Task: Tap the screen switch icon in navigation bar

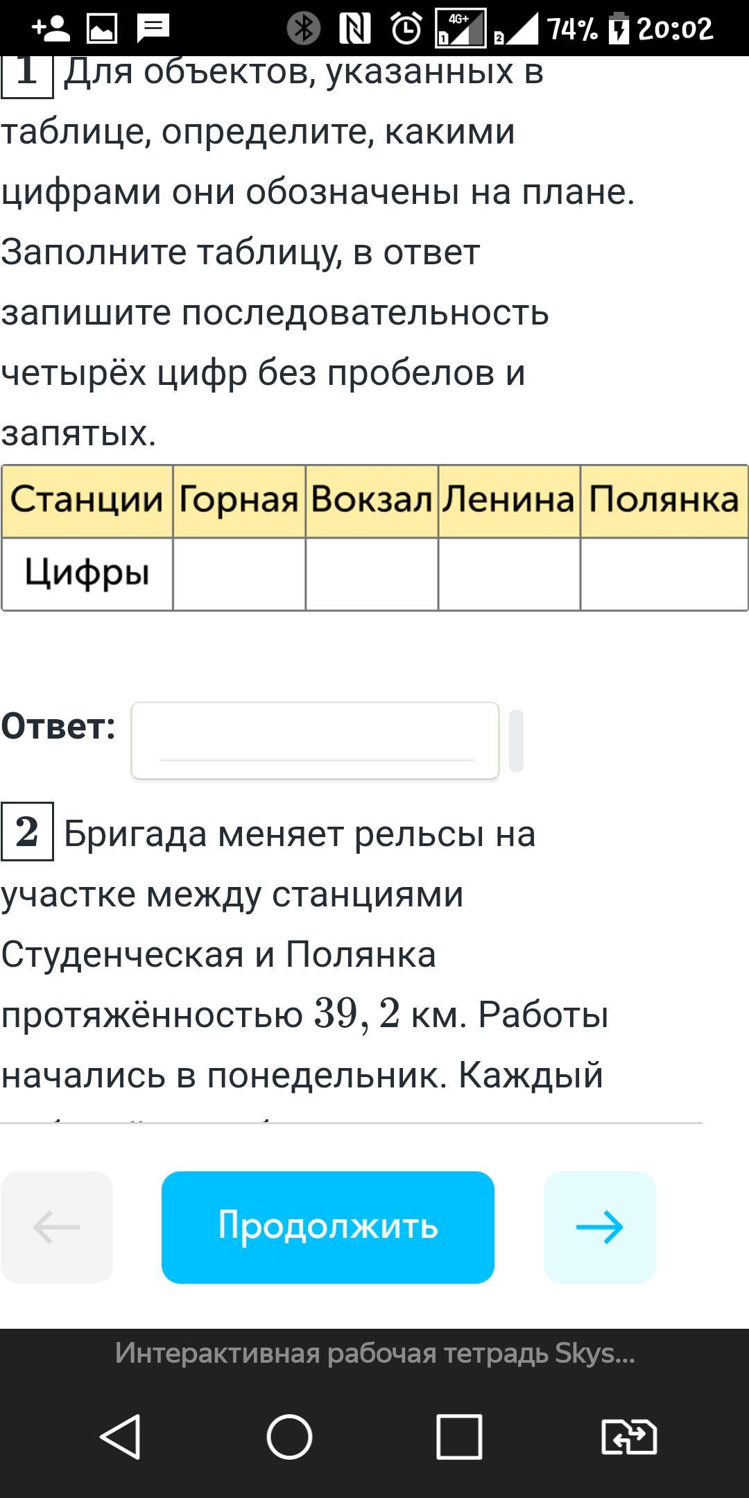Action: pyautogui.click(x=628, y=1436)
